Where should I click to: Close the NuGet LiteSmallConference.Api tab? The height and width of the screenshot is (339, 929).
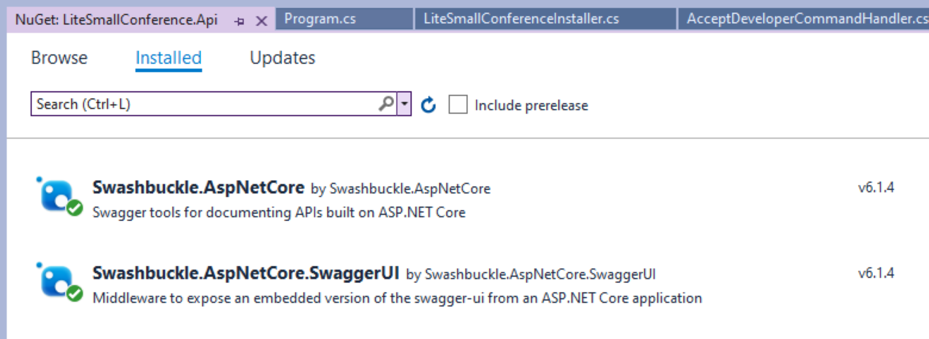tap(261, 21)
